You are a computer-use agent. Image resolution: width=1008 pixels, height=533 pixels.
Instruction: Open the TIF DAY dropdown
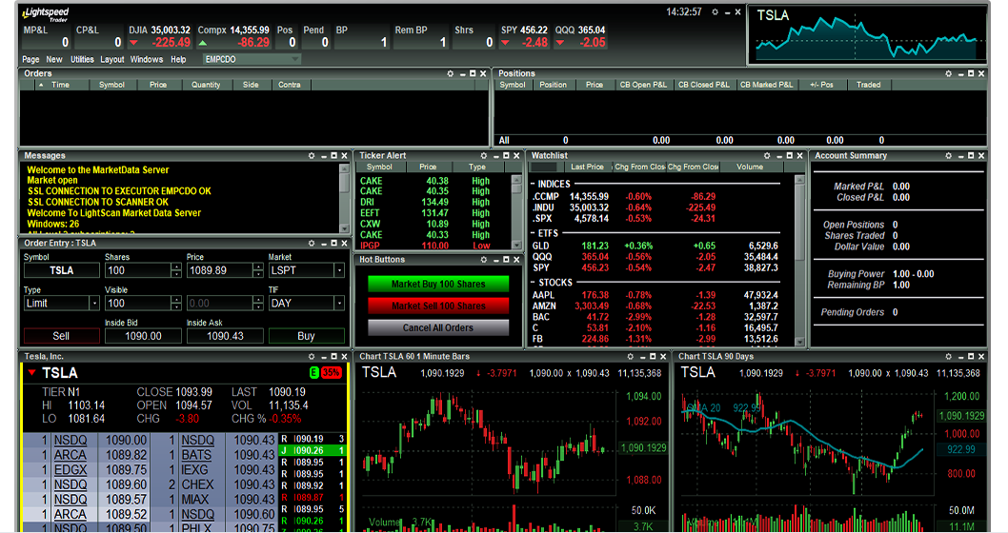click(x=339, y=303)
